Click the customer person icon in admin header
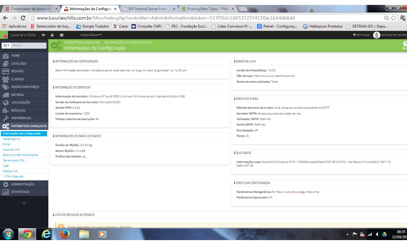Image resolution: width=407 pixels, height=245 pixels. [52, 35]
